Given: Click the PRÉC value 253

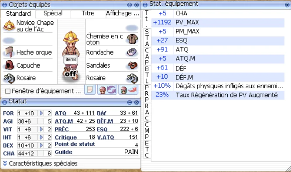Looking at the screenshot, I should tap(90, 129).
